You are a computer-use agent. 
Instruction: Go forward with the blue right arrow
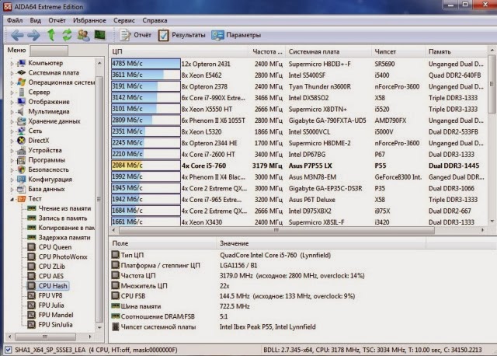(33, 35)
